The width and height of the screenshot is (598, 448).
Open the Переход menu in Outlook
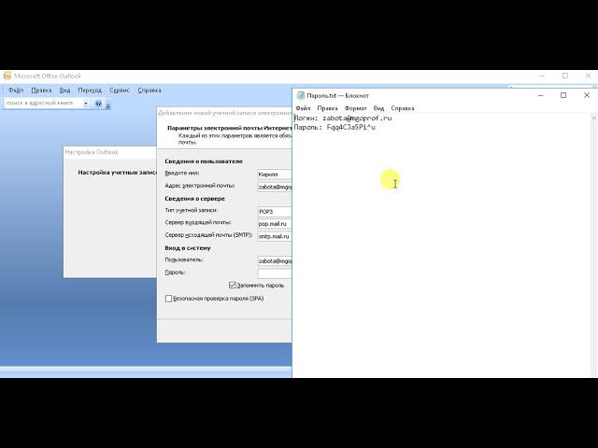[x=90, y=91]
